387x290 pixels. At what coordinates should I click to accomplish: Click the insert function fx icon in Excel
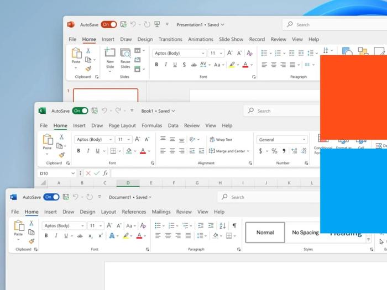pyautogui.click(x=106, y=173)
